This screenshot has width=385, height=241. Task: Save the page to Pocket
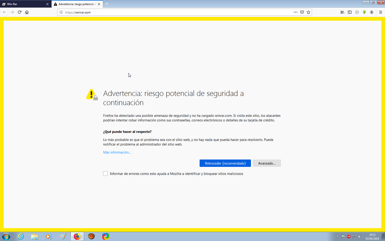pyautogui.click(x=302, y=12)
